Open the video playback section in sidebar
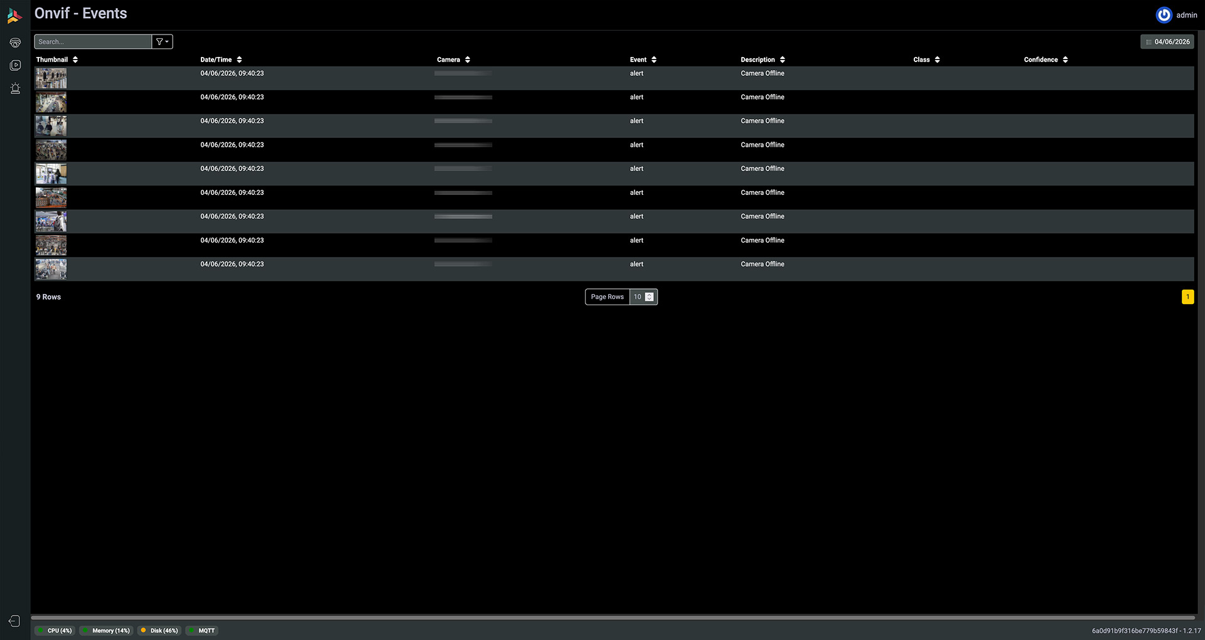Screen dimensions: 1205x640 tap(15, 65)
